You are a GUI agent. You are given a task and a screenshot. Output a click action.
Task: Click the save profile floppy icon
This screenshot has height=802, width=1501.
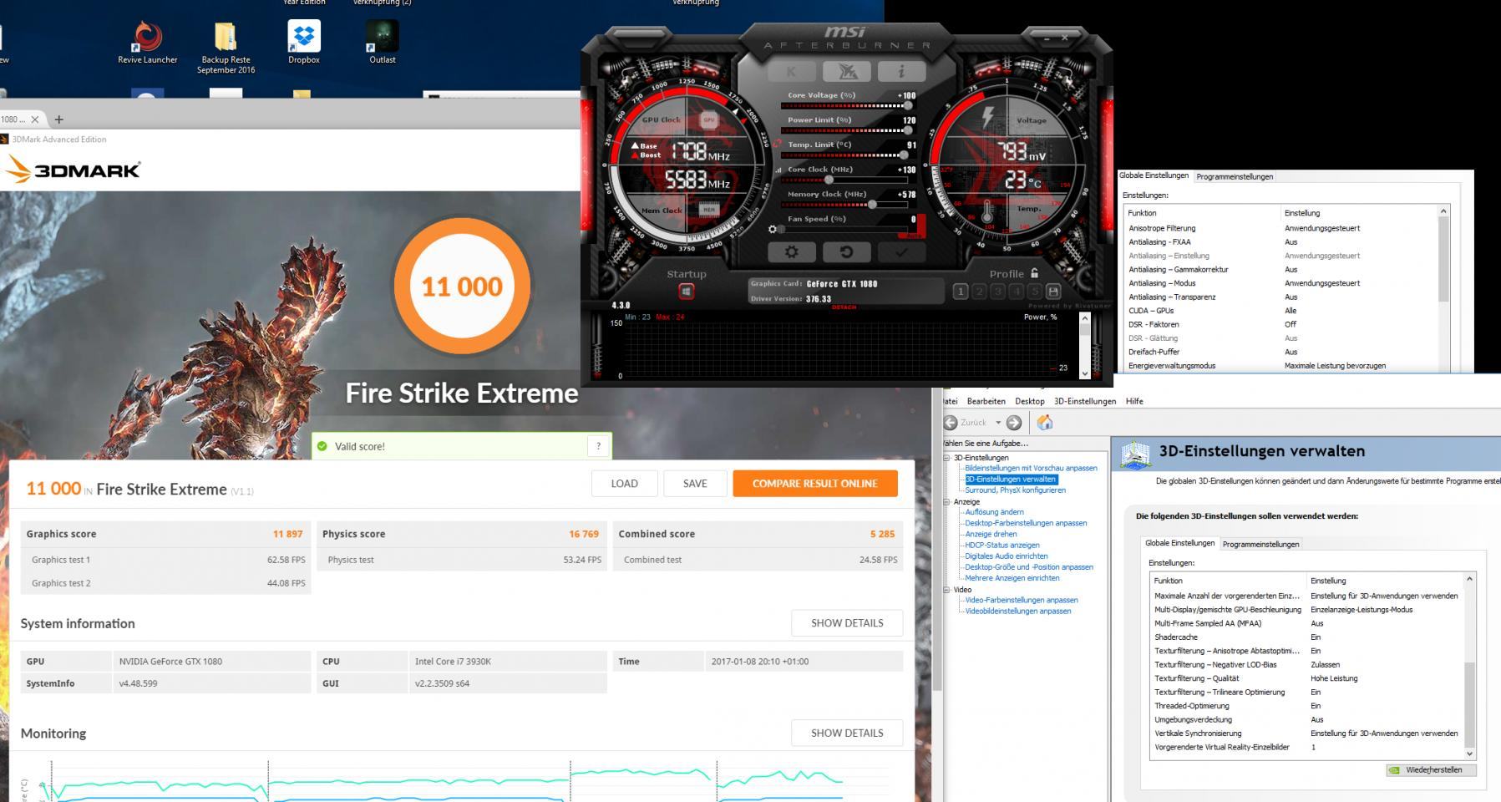pos(1053,292)
